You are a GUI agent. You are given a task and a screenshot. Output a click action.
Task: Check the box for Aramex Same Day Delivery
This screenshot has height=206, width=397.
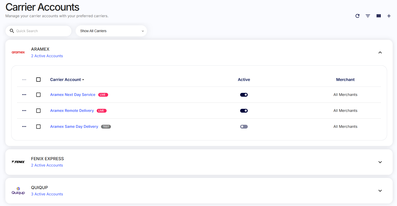(x=38, y=127)
